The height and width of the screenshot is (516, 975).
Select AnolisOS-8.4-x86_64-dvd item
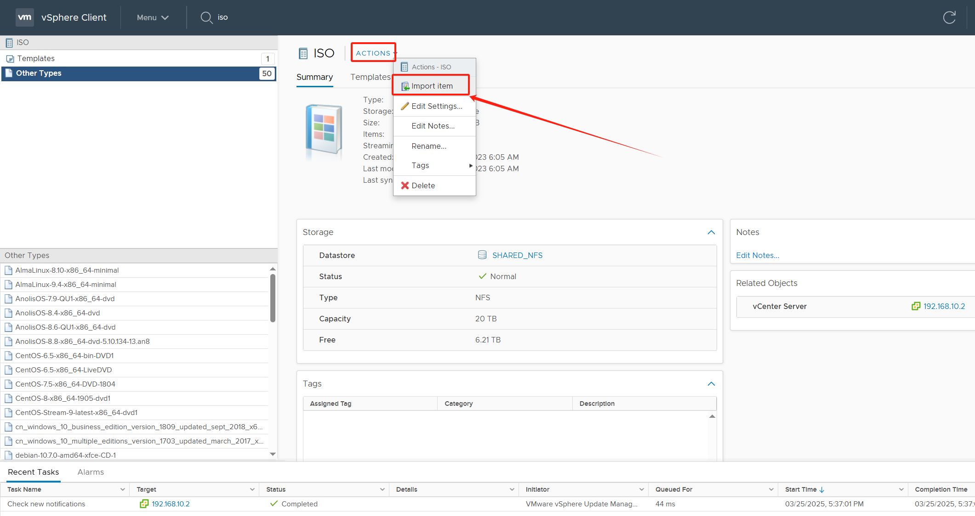134,313
